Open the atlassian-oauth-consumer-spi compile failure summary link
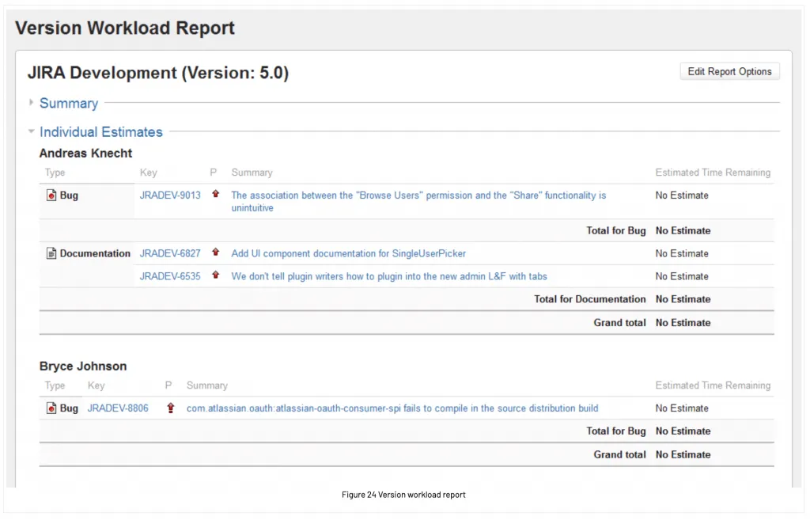This screenshot has width=810, height=520. [392, 408]
